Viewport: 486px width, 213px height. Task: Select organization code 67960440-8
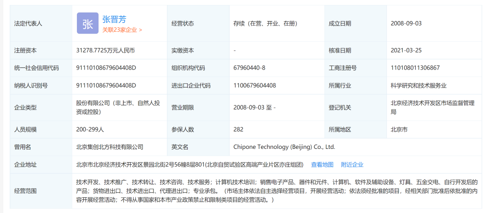(249, 68)
